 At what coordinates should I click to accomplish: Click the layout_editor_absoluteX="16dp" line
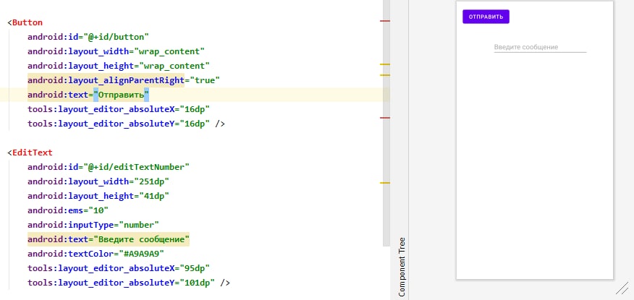tap(119, 109)
